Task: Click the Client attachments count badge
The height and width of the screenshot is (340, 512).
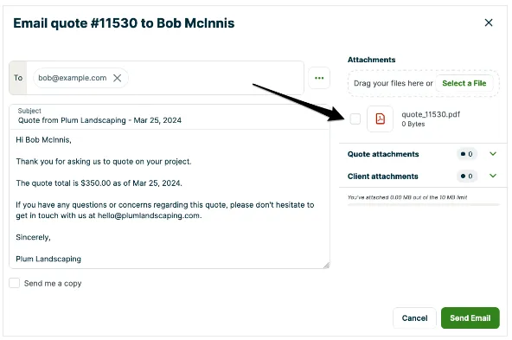Action: [x=467, y=176]
